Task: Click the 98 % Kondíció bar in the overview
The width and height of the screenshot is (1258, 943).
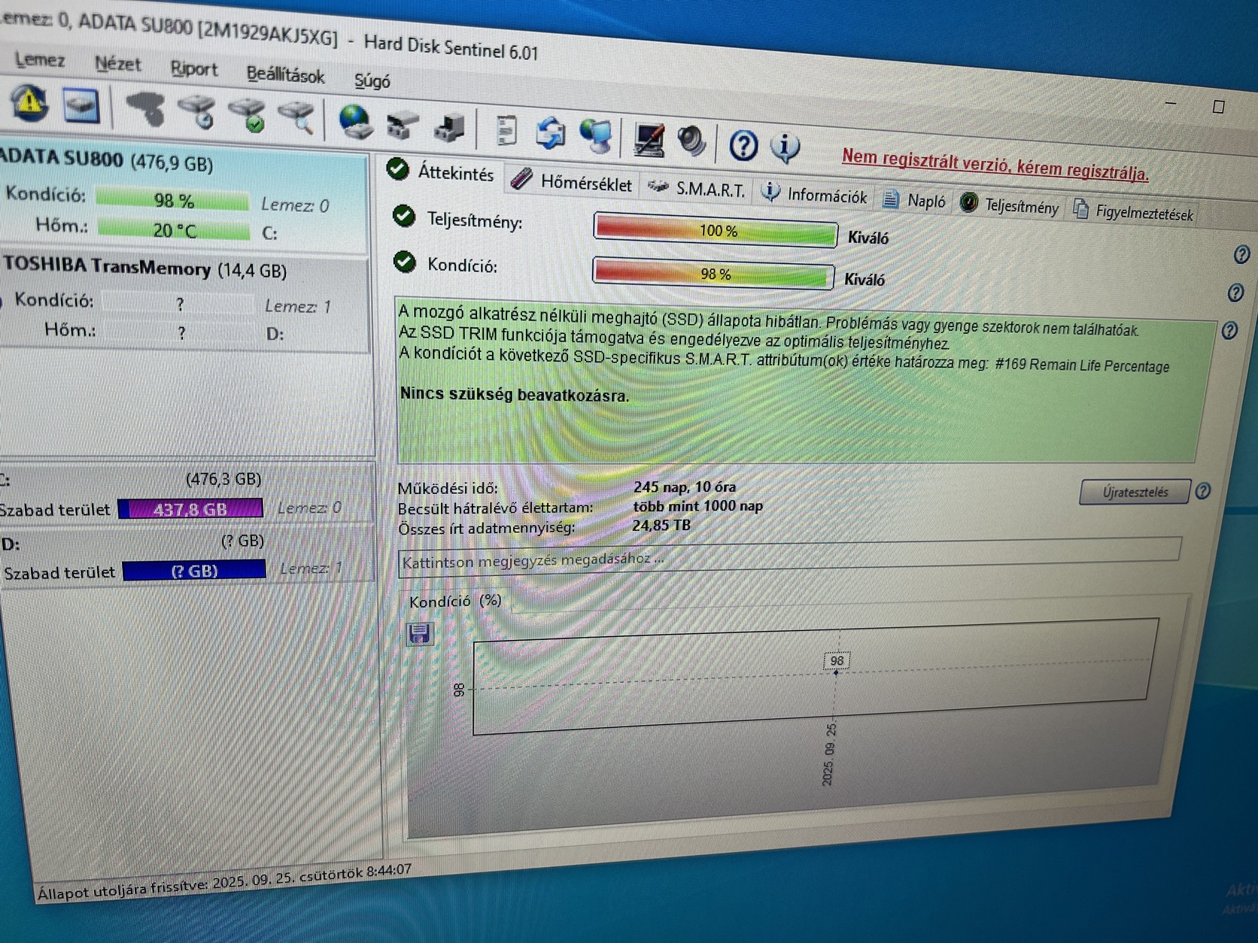Action: point(713,274)
